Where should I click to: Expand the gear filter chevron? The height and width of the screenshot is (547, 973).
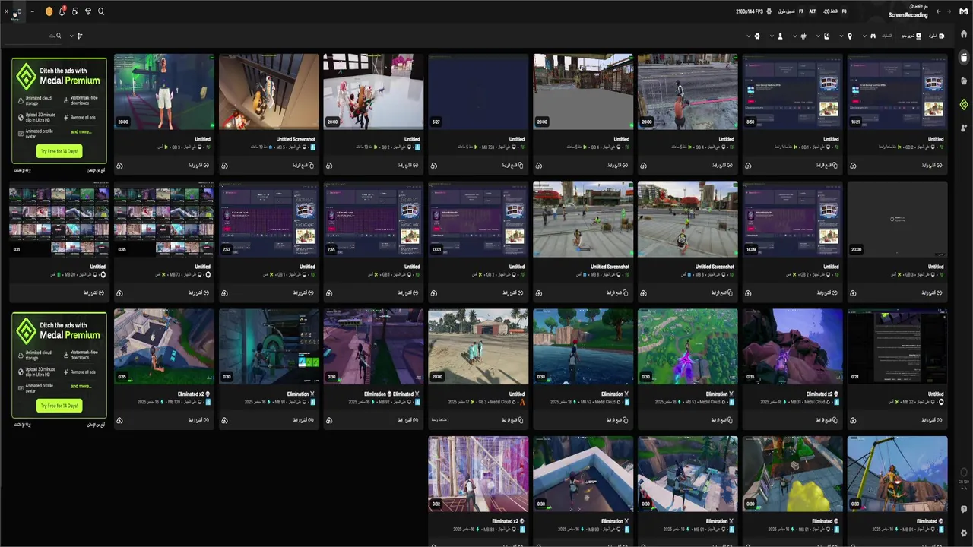749,36
